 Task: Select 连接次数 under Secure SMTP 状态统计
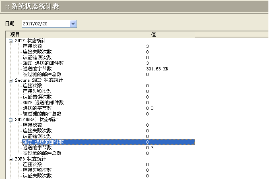click(x=32, y=86)
